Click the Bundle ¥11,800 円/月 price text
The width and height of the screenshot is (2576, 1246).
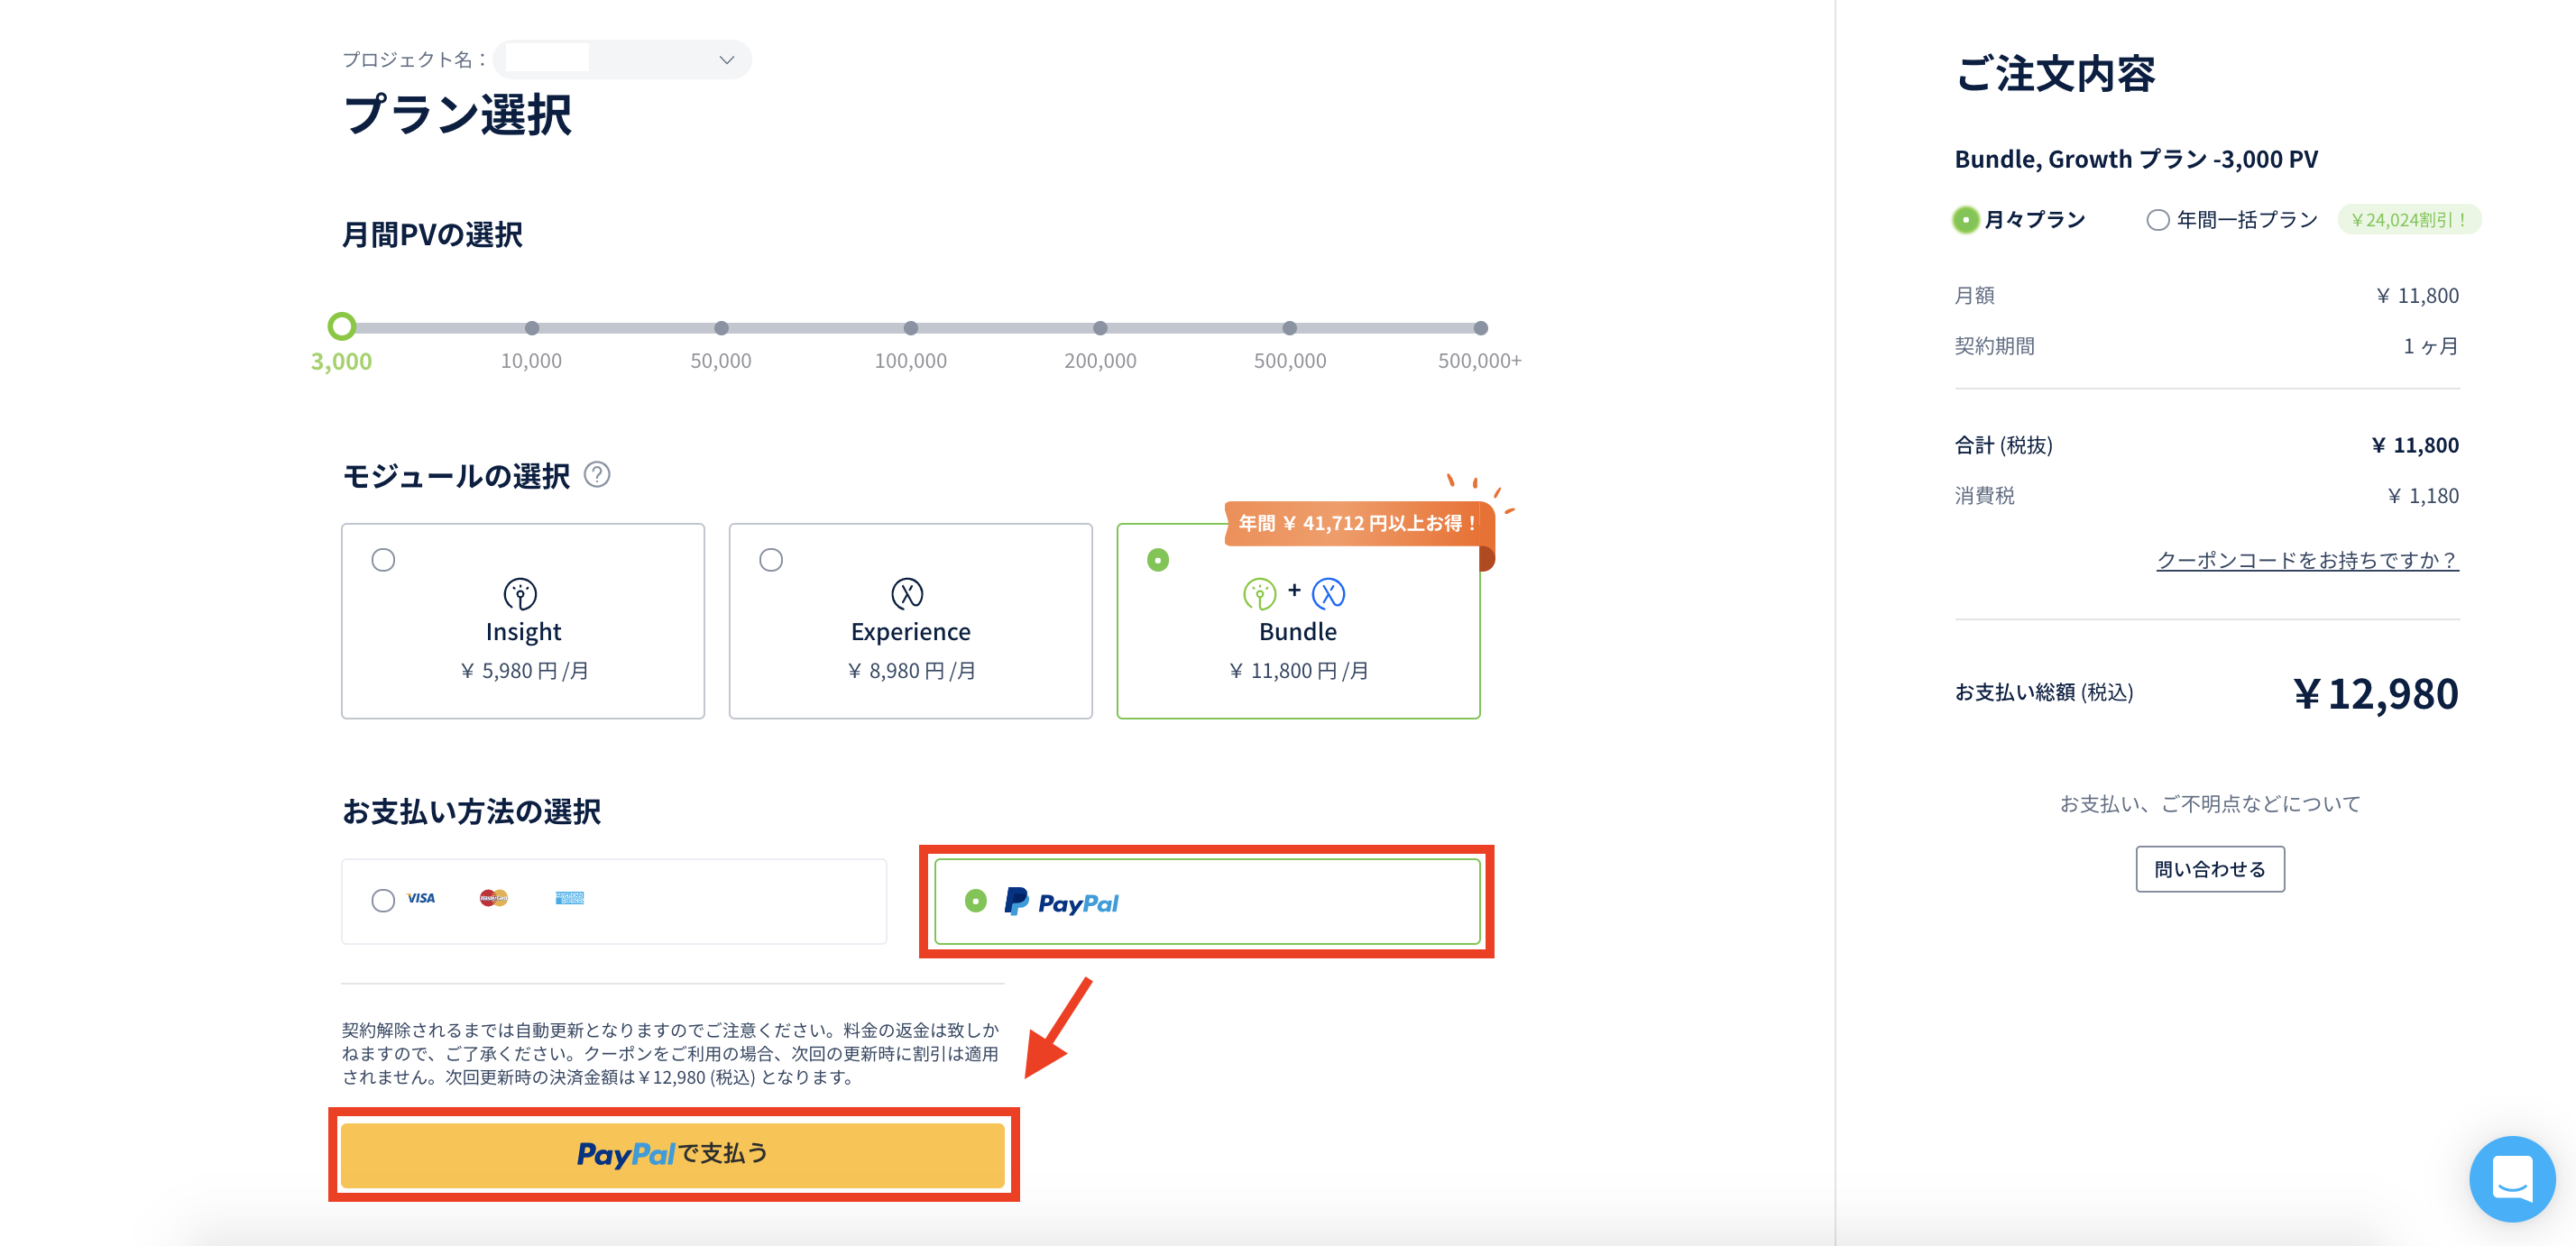(1298, 672)
